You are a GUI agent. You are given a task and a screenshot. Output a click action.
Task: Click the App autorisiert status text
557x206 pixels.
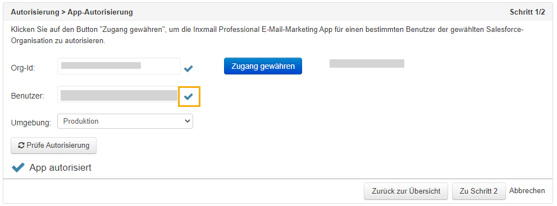[61, 167]
